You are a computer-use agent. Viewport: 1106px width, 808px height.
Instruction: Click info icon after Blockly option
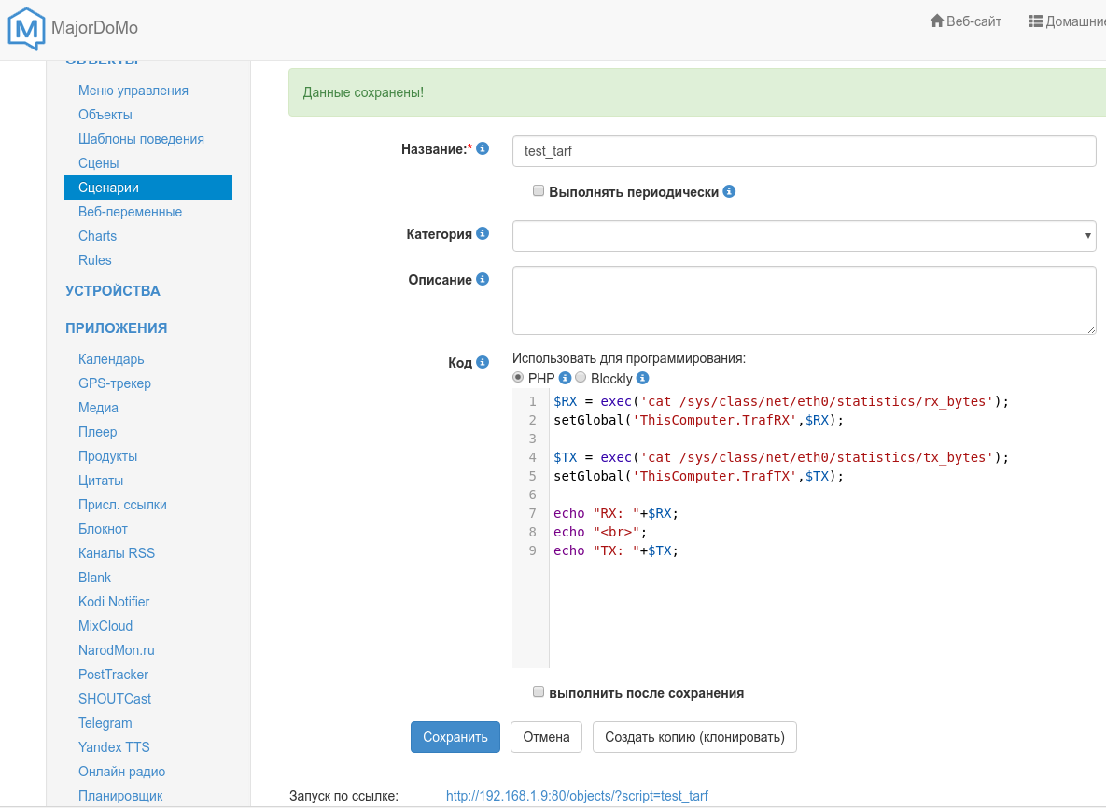pos(642,378)
